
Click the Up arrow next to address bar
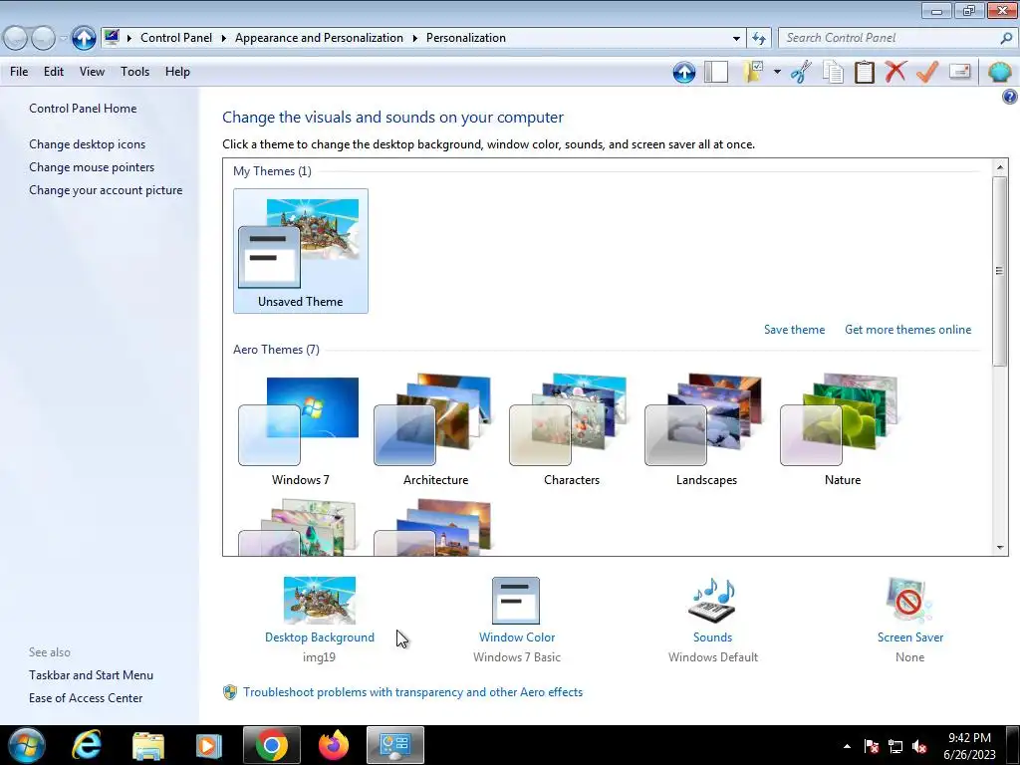coord(84,38)
